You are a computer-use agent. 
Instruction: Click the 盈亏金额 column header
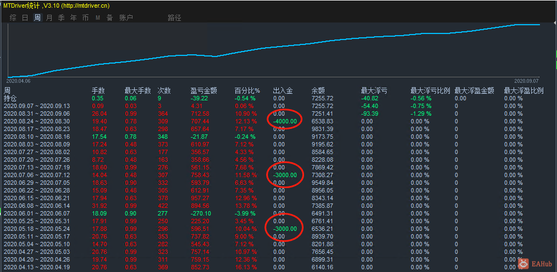pyautogui.click(x=204, y=90)
